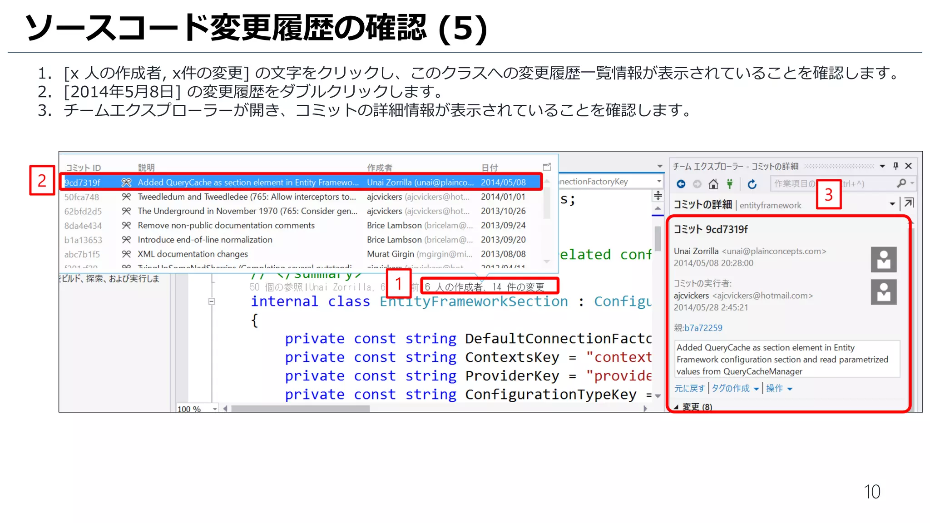The width and height of the screenshot is (930, 523).
Task: Click graph icon in 62bfd2d5 row
Action: 126,211
